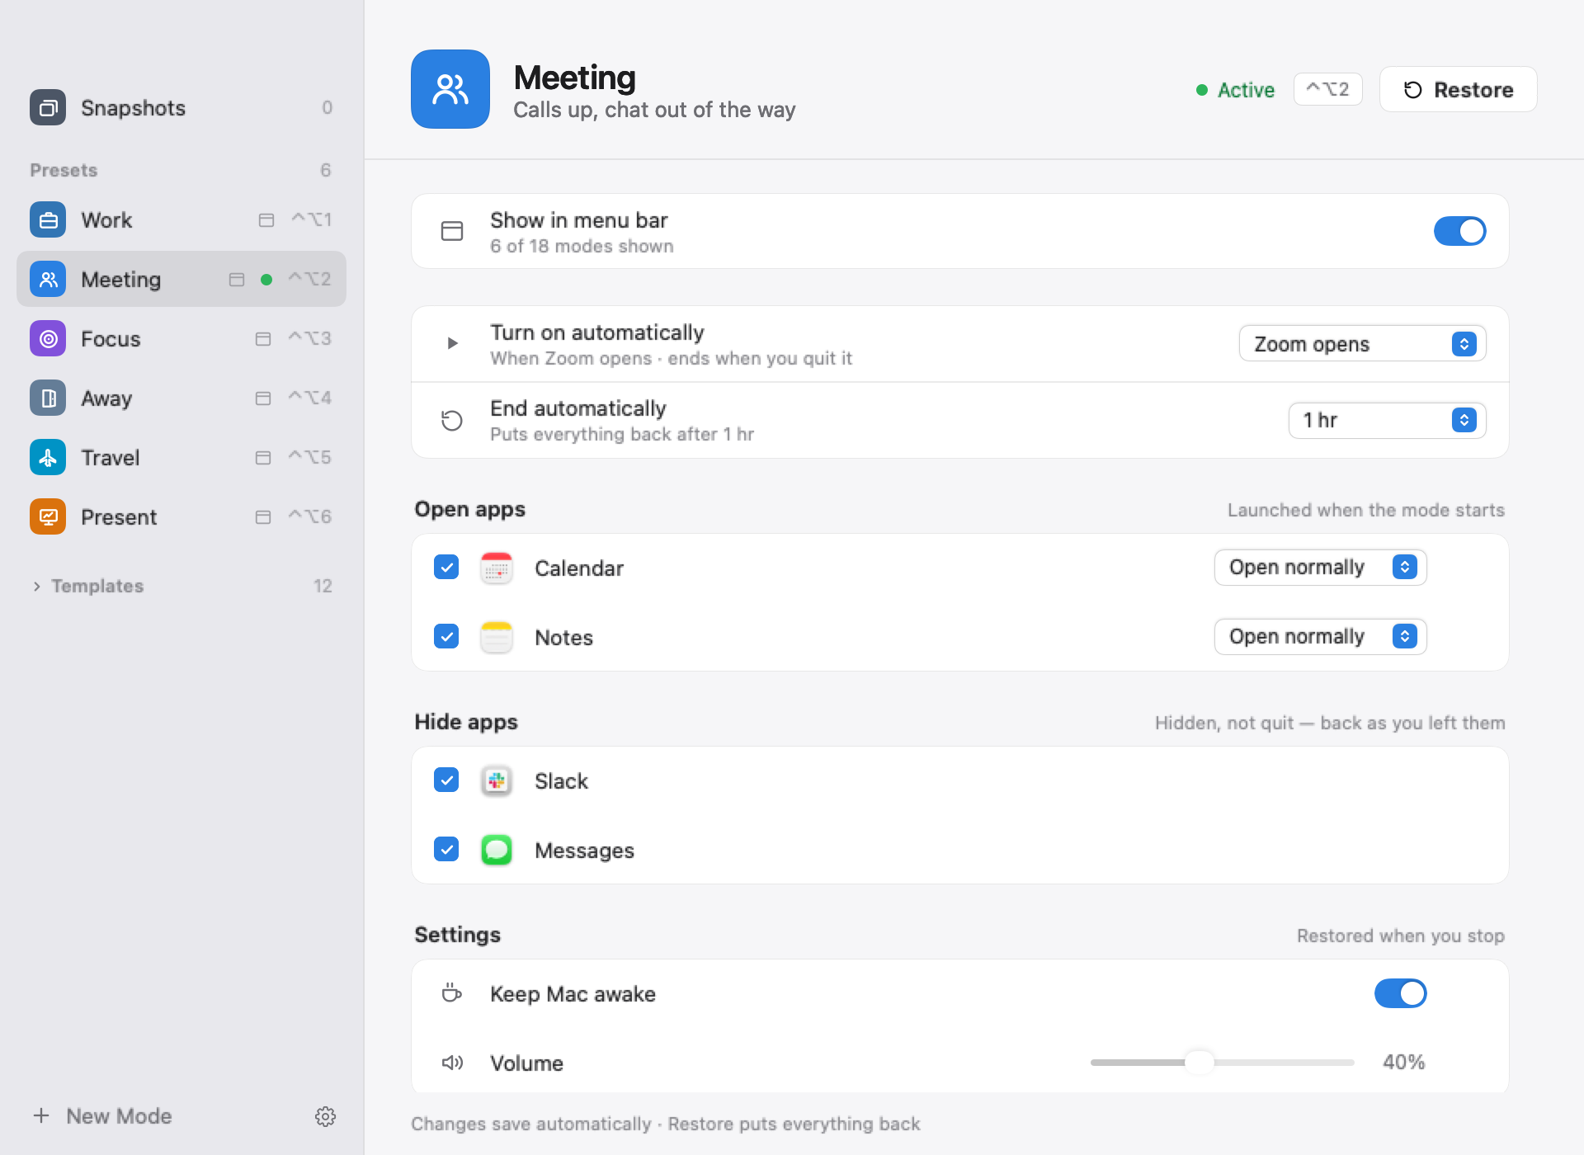Toggle Keep Mac awake switch

click(1400, 993)
